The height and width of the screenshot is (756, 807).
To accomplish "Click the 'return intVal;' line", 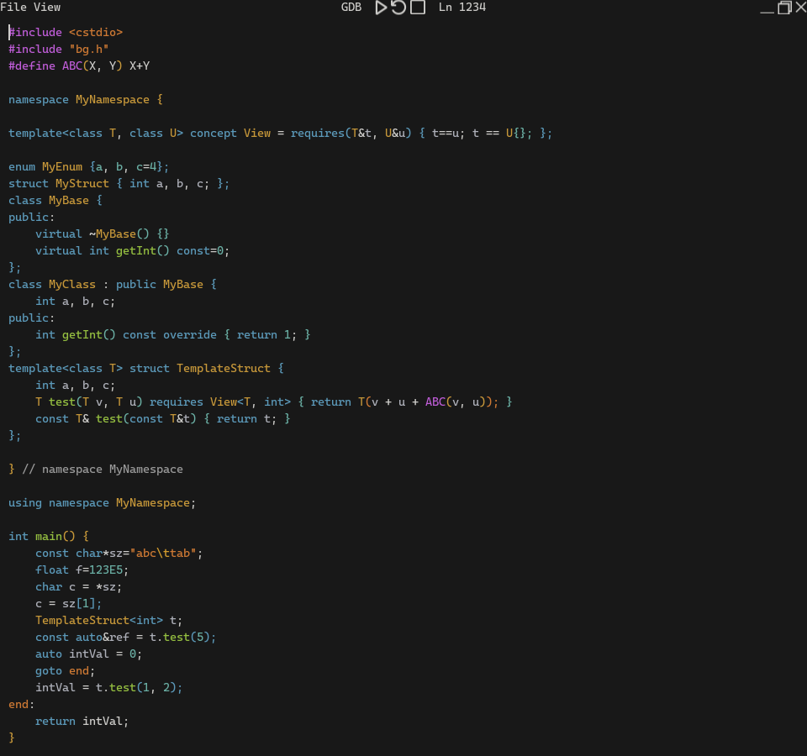I will [82, 721].
